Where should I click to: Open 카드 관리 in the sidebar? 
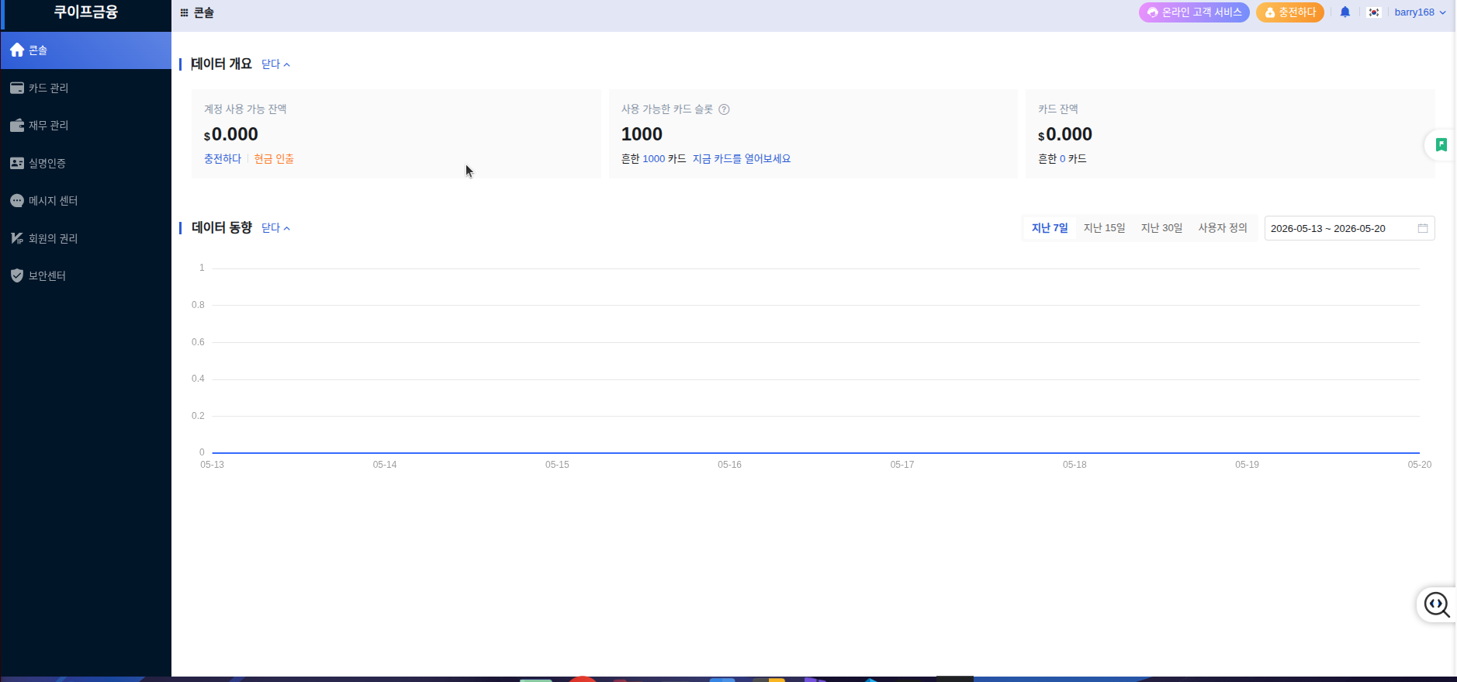coord(86,88)
